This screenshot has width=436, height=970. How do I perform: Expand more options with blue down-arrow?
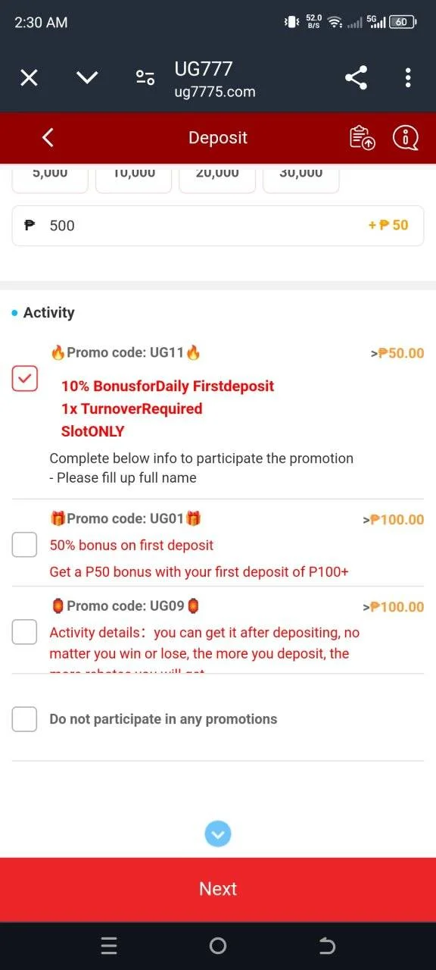(218, 834)
